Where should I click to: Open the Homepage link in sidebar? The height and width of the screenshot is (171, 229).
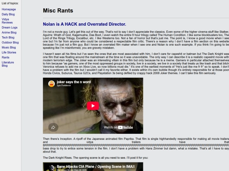pos(9,9)
